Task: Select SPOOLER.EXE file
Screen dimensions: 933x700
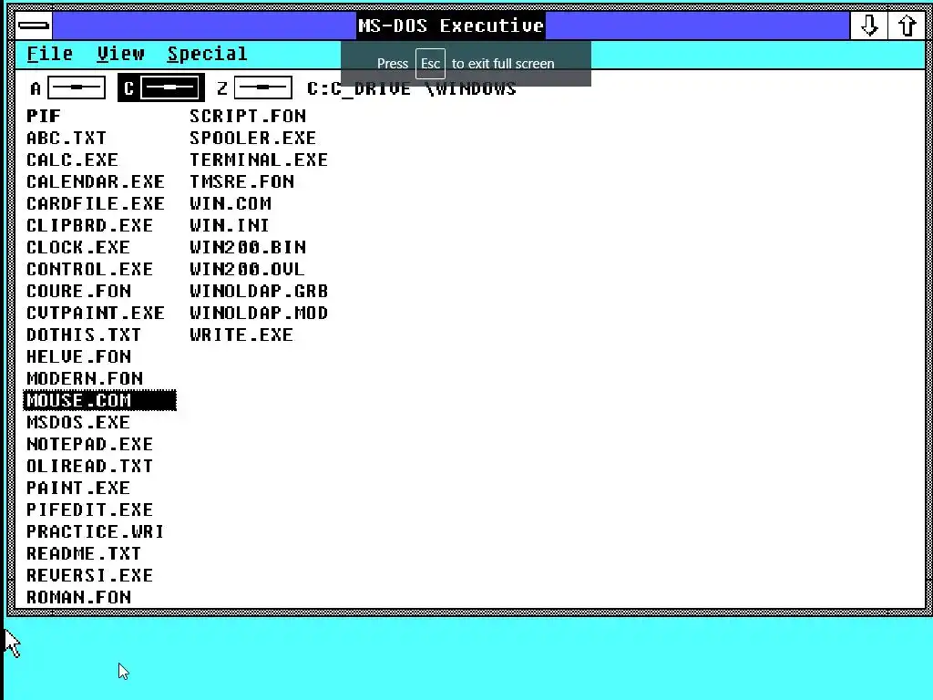Action: coord(253,139)
